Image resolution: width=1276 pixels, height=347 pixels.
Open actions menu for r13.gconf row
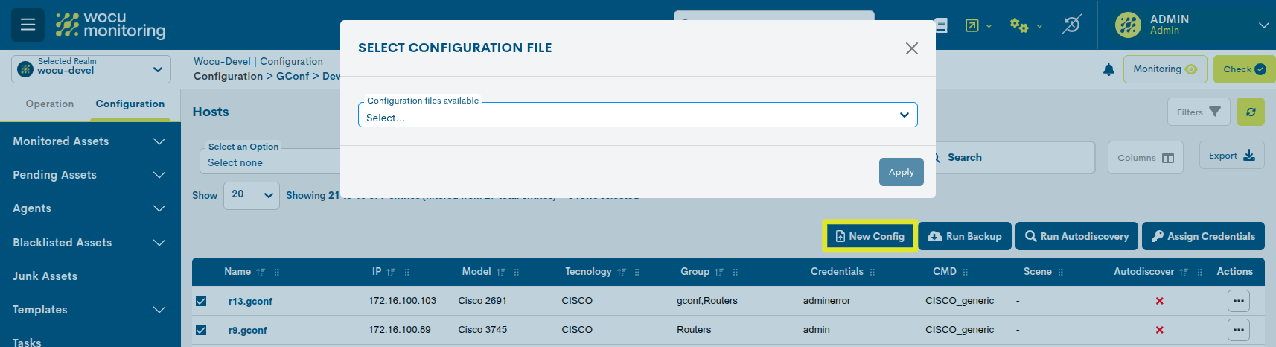point(1238,301)
